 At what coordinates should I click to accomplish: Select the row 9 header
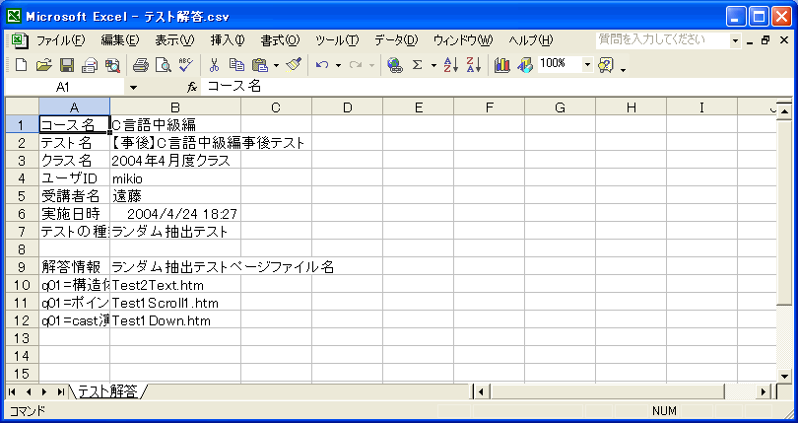click(x=22, y=266)
